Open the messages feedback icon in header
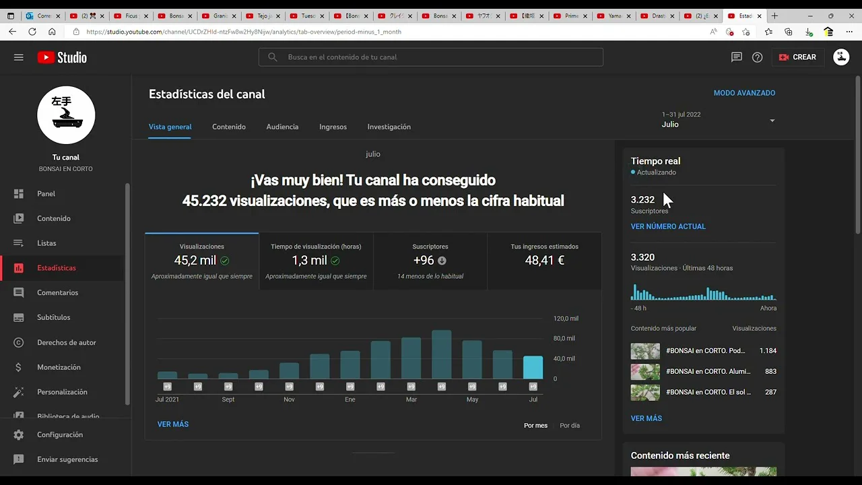The width and height of the screenshot is (862, 485). coord(737,57)
